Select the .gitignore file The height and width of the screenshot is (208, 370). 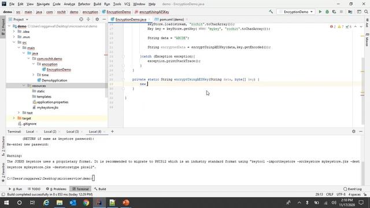point(29,124)
